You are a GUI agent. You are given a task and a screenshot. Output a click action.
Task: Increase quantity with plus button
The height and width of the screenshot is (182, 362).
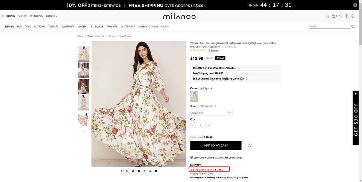(x=208, y=125)
